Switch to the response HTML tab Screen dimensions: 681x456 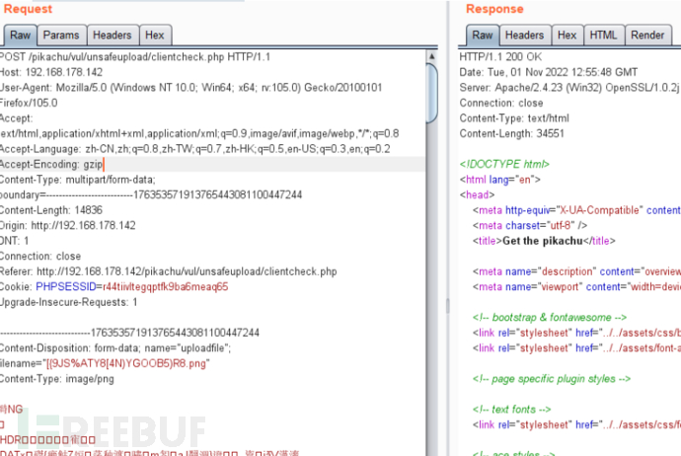602,36
